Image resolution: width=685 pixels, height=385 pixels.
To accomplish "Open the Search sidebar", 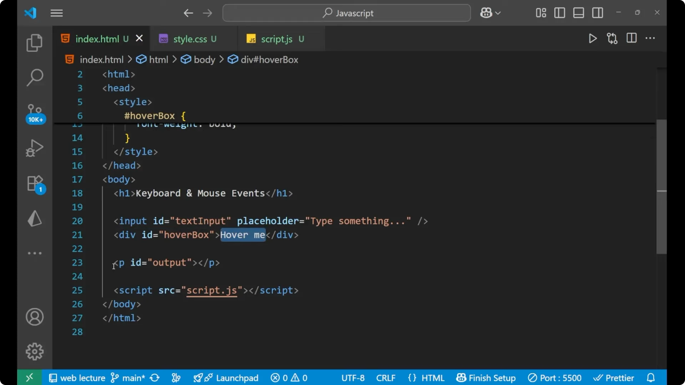I will click(x=34, y=77).
